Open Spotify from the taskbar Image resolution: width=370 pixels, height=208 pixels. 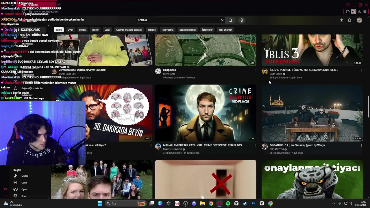coord(228,203)
